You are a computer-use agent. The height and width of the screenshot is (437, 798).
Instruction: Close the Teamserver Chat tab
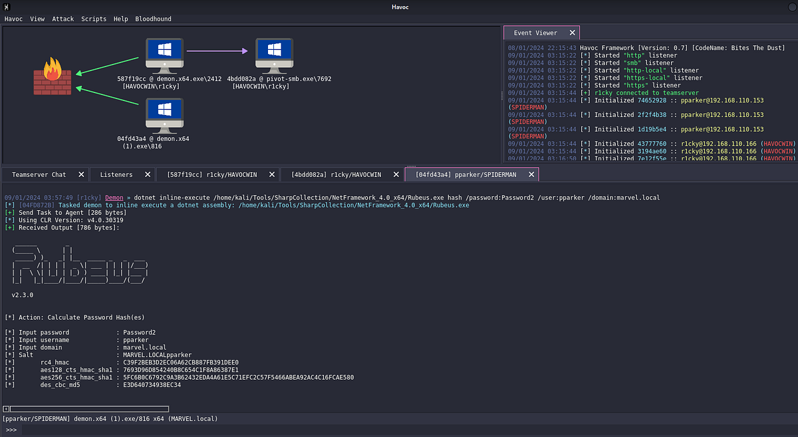[81, 174]
